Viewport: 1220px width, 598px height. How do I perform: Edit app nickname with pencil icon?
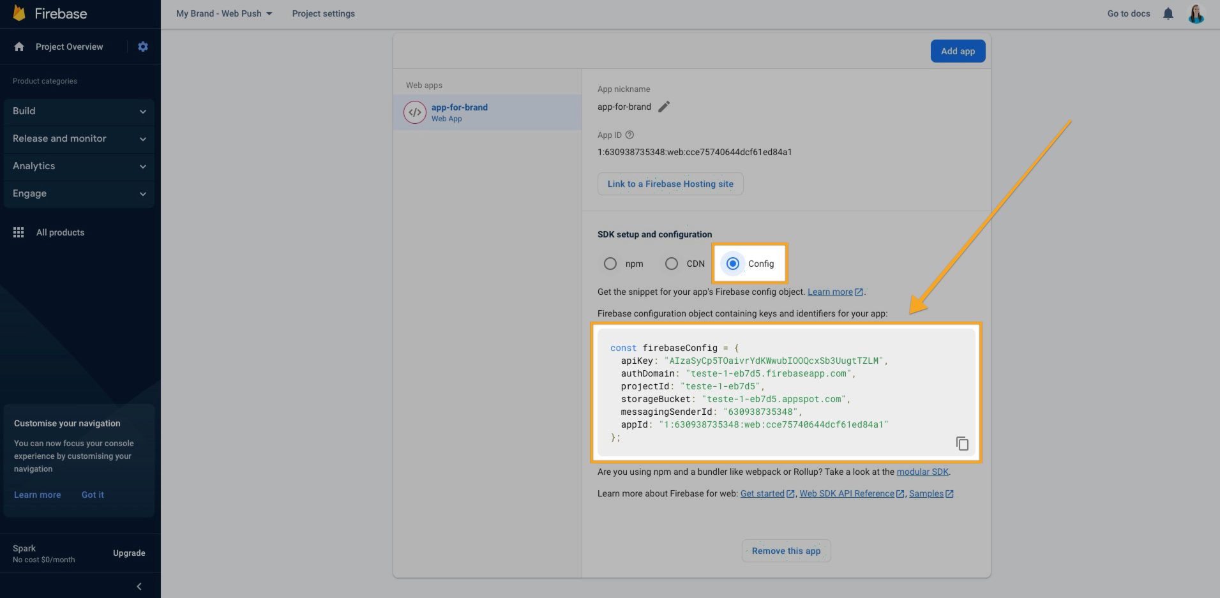(x=664, y=107)
